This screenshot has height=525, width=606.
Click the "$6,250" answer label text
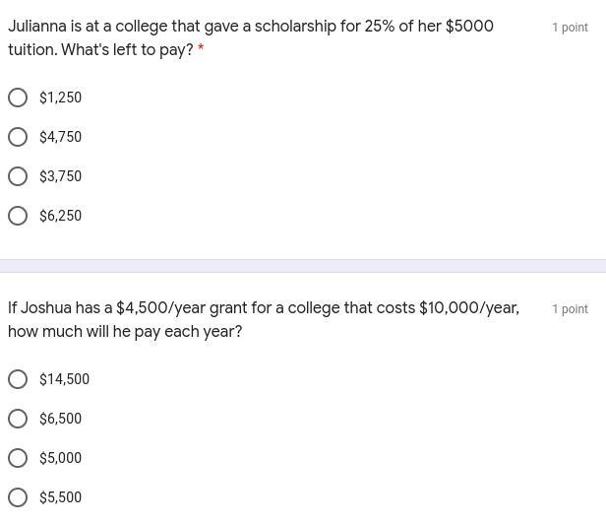61,216
